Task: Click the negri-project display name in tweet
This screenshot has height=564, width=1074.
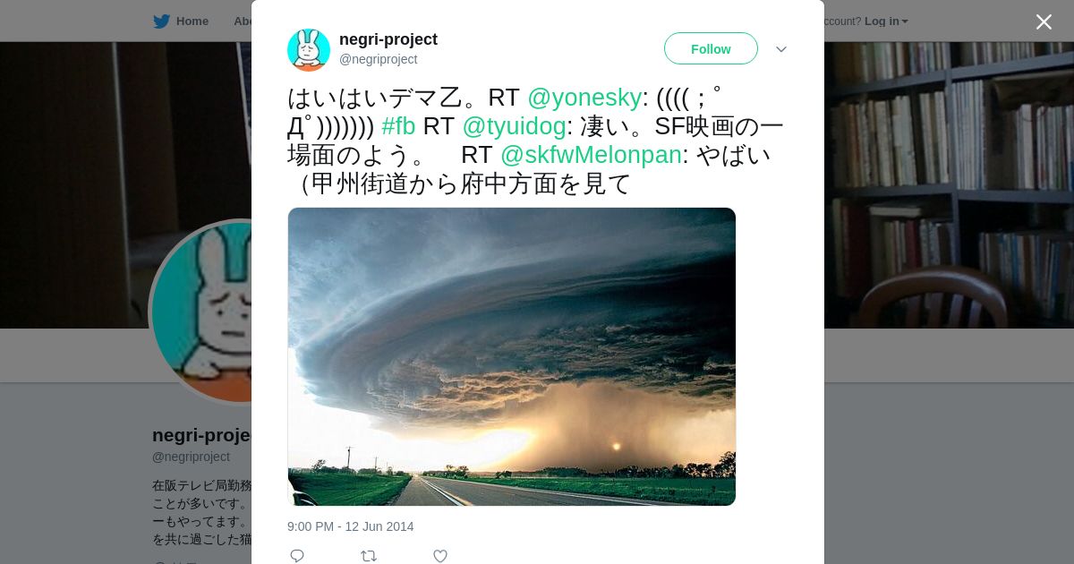Action: click(388, 39)
